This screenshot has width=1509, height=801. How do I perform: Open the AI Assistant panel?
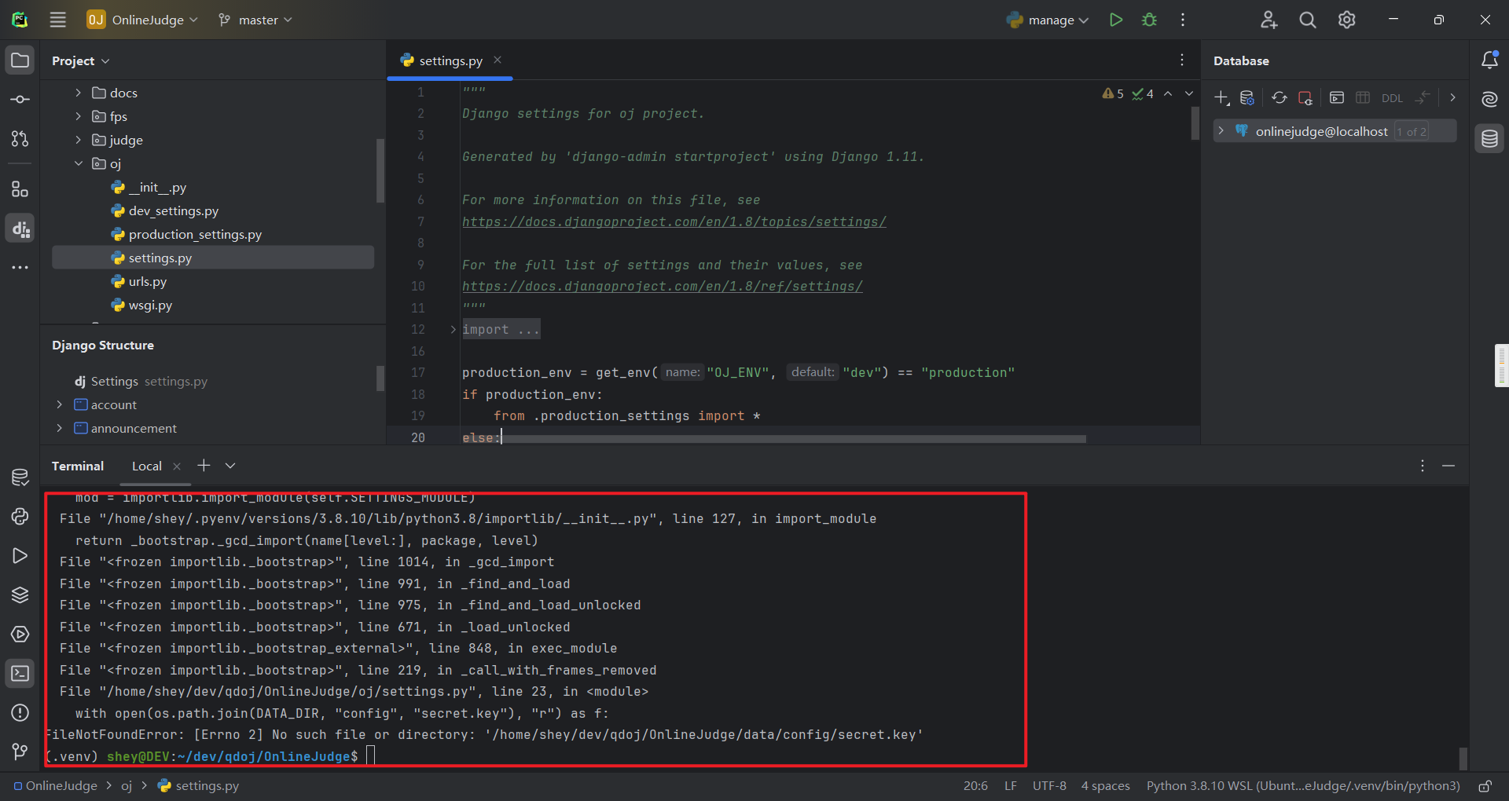[x=1489, y=100]
